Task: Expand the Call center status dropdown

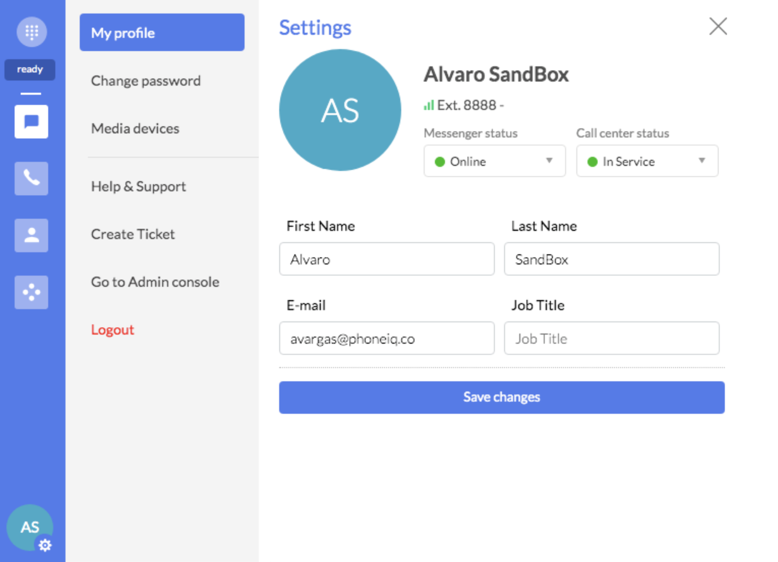Action: (x=647, y=161)
